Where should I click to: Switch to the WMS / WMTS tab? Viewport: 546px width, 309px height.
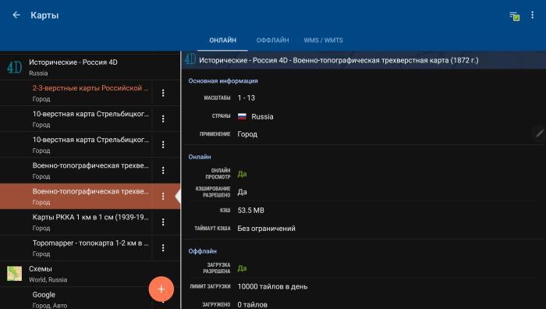323,40
